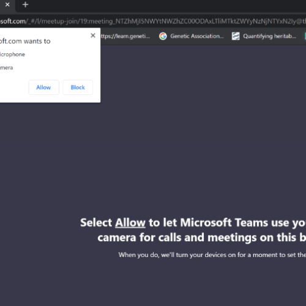Click the camera line in permission popup

6,68
